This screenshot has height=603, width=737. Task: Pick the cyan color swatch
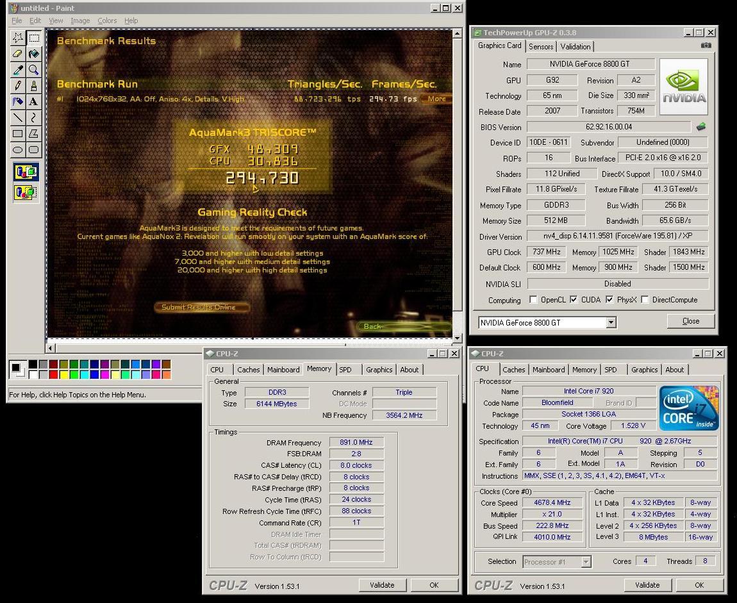pos(84,375)
